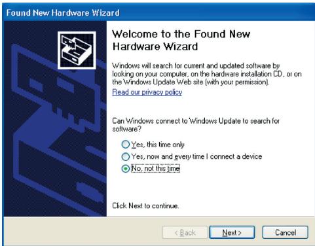Cancel the hardware wizard
The image size is (315, 246).
pos(286,232)
